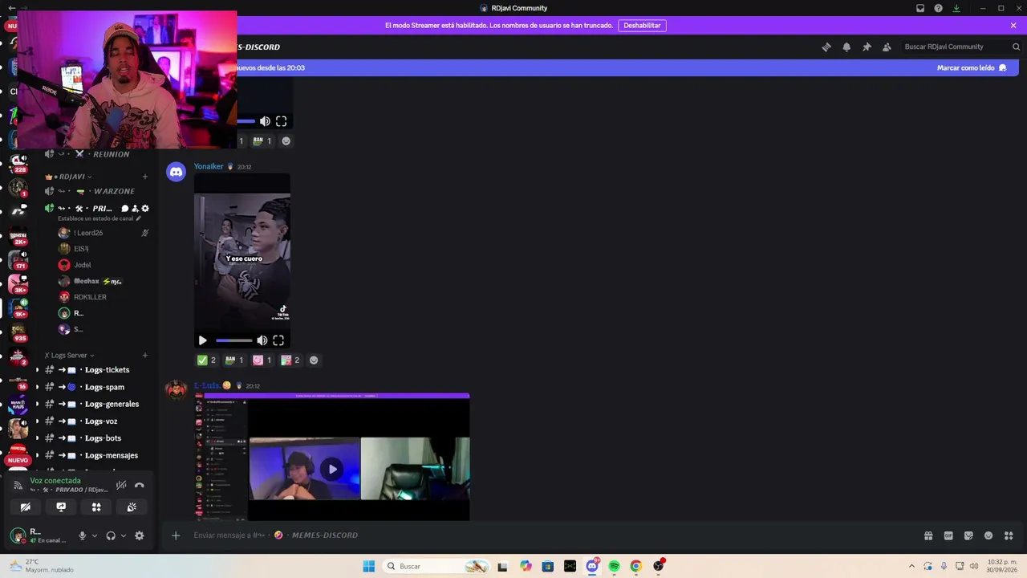Open notification settings bell icon
This screenshot has width=1027, height=578.
point(846,47)
